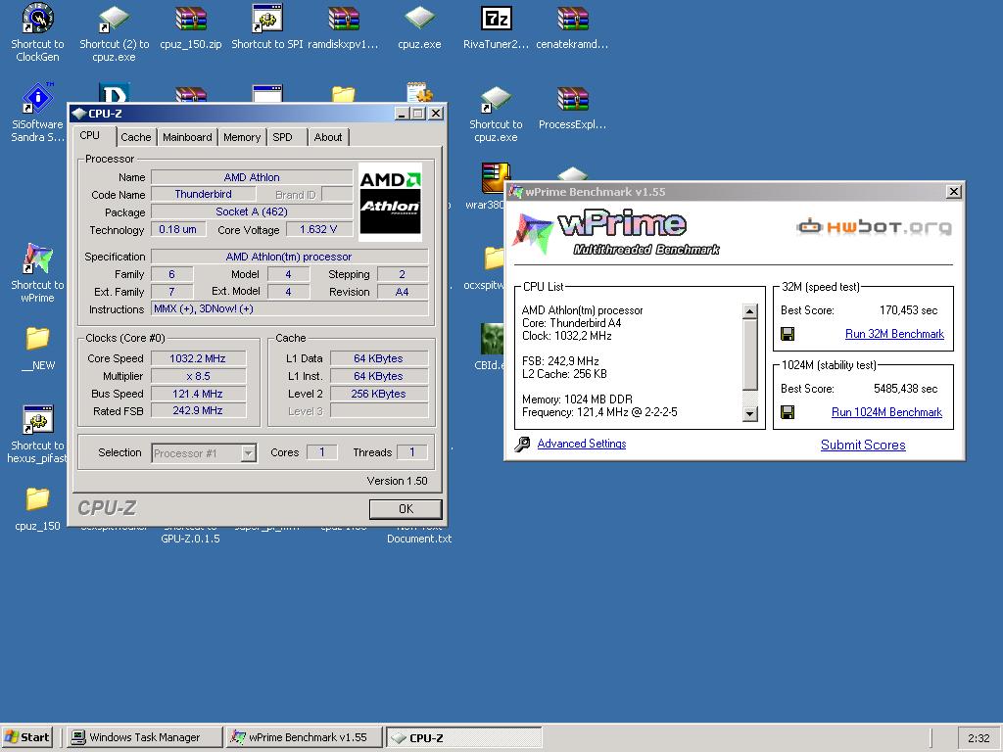Viewport: 1003px width, 752px height.
Task: Open the Document.txt desktop file
Action: coord(419,539)
